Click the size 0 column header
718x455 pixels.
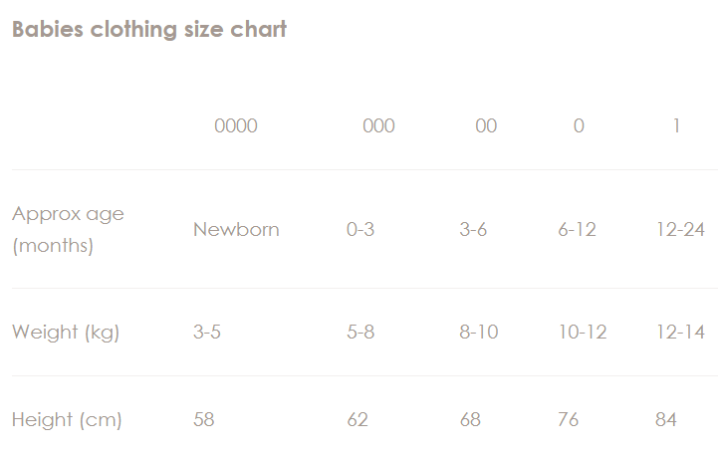click(579, 125)
